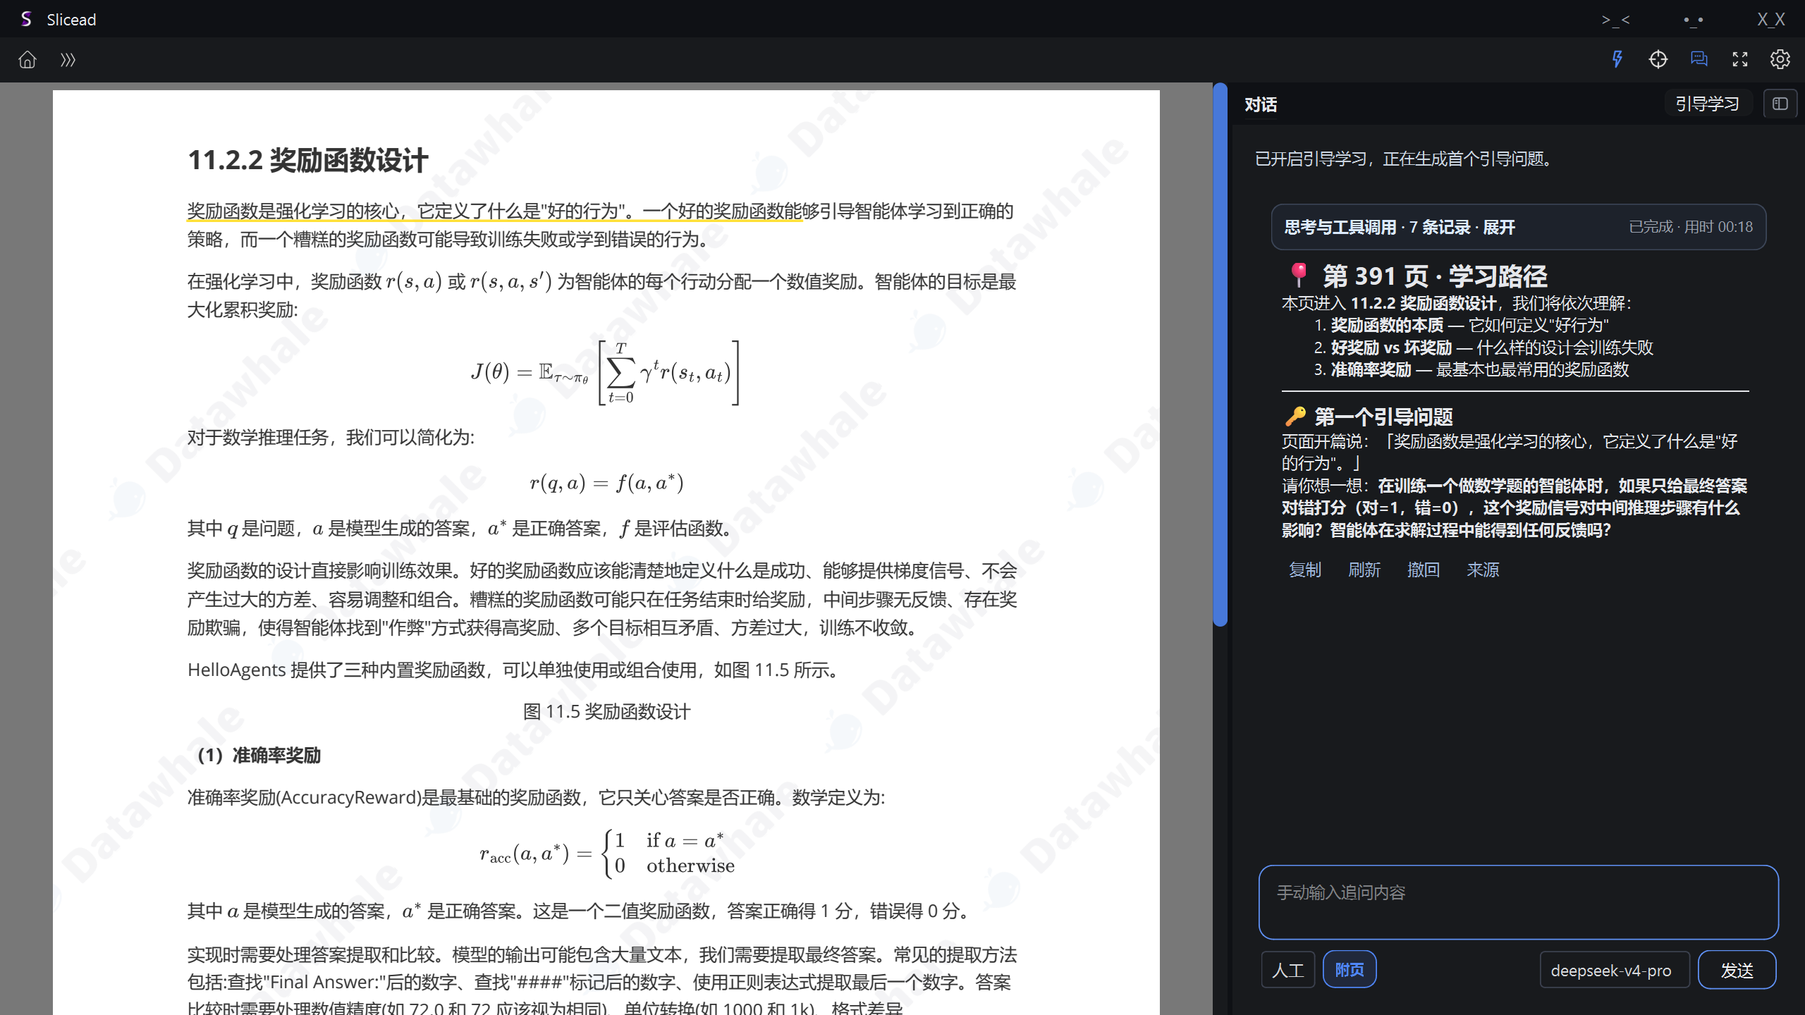1805x1015 pixels.
Task: Click text 对于数学推理任务，我们可以简化为
Action: point(331,437)
